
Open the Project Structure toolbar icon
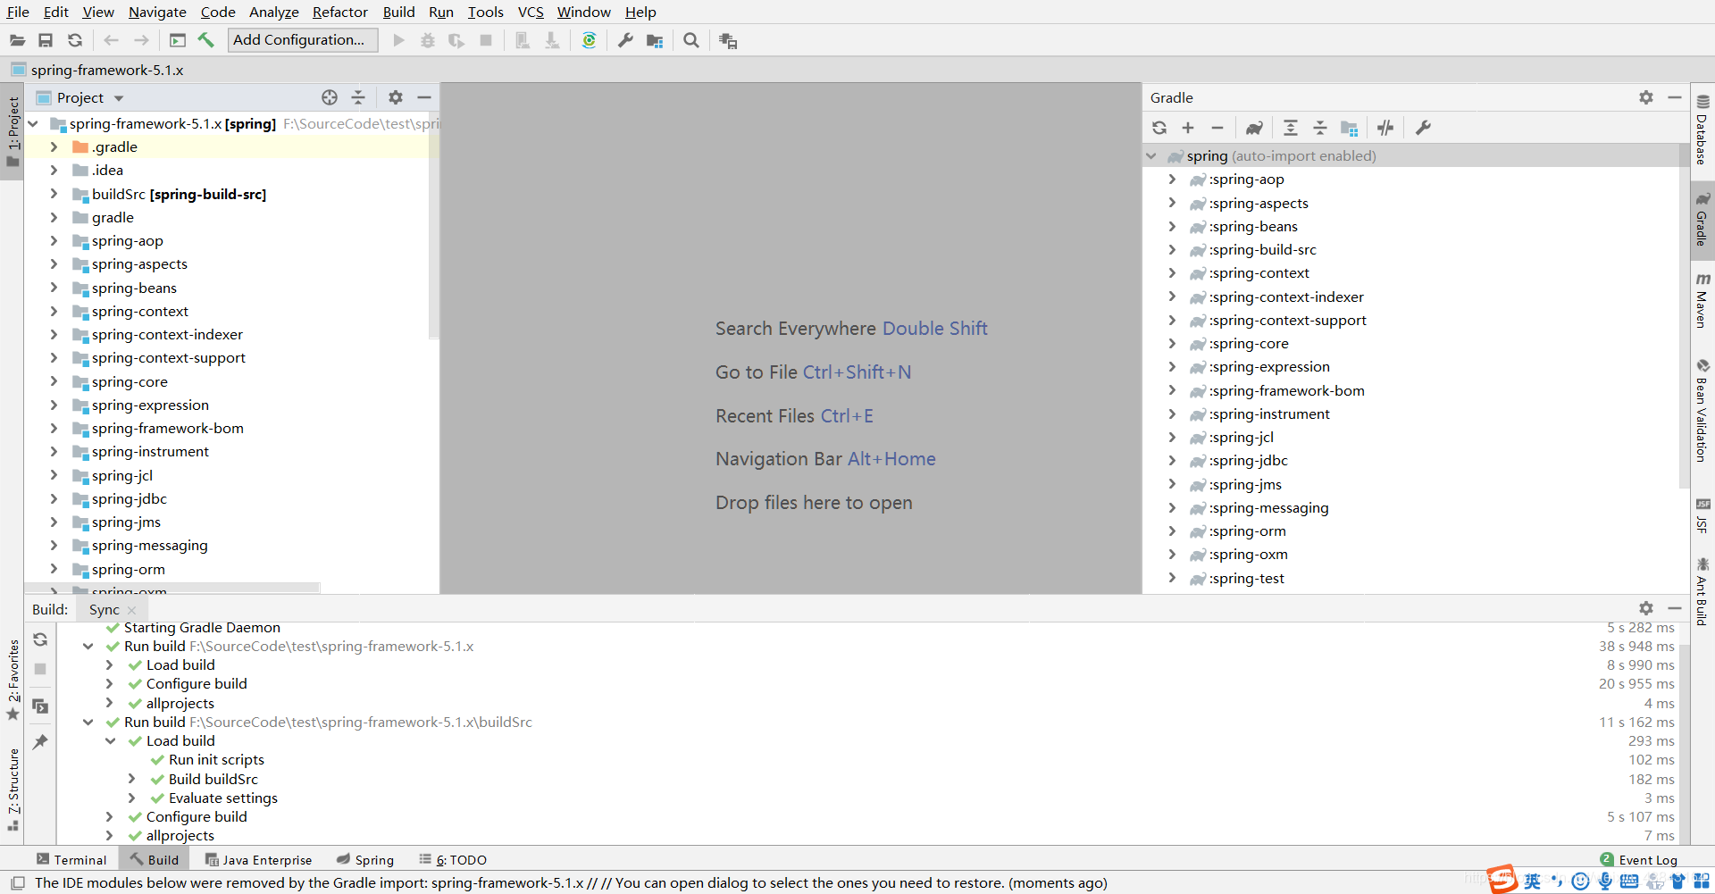[x=655, y=40]
